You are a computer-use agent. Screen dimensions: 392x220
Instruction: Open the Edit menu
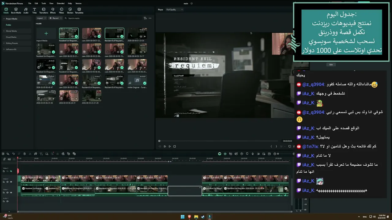coord(36,3)
